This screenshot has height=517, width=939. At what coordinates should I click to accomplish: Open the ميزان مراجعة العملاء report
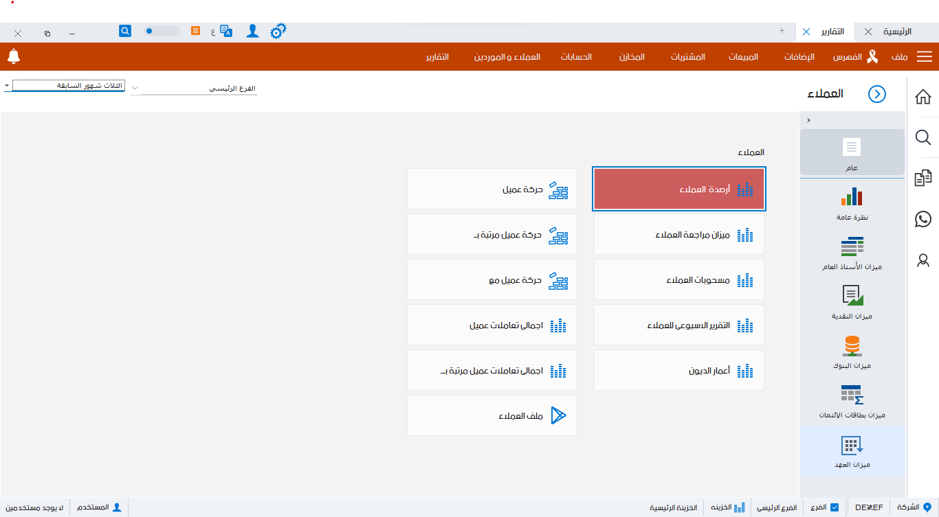click(x=679, y=234)
